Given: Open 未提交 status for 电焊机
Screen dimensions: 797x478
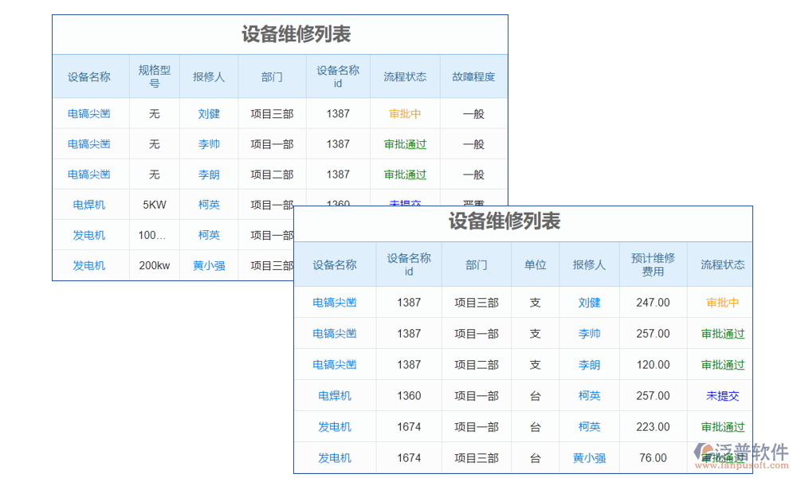Looking at the screenshot, I should pyautogui.click(x=721, y=396).
